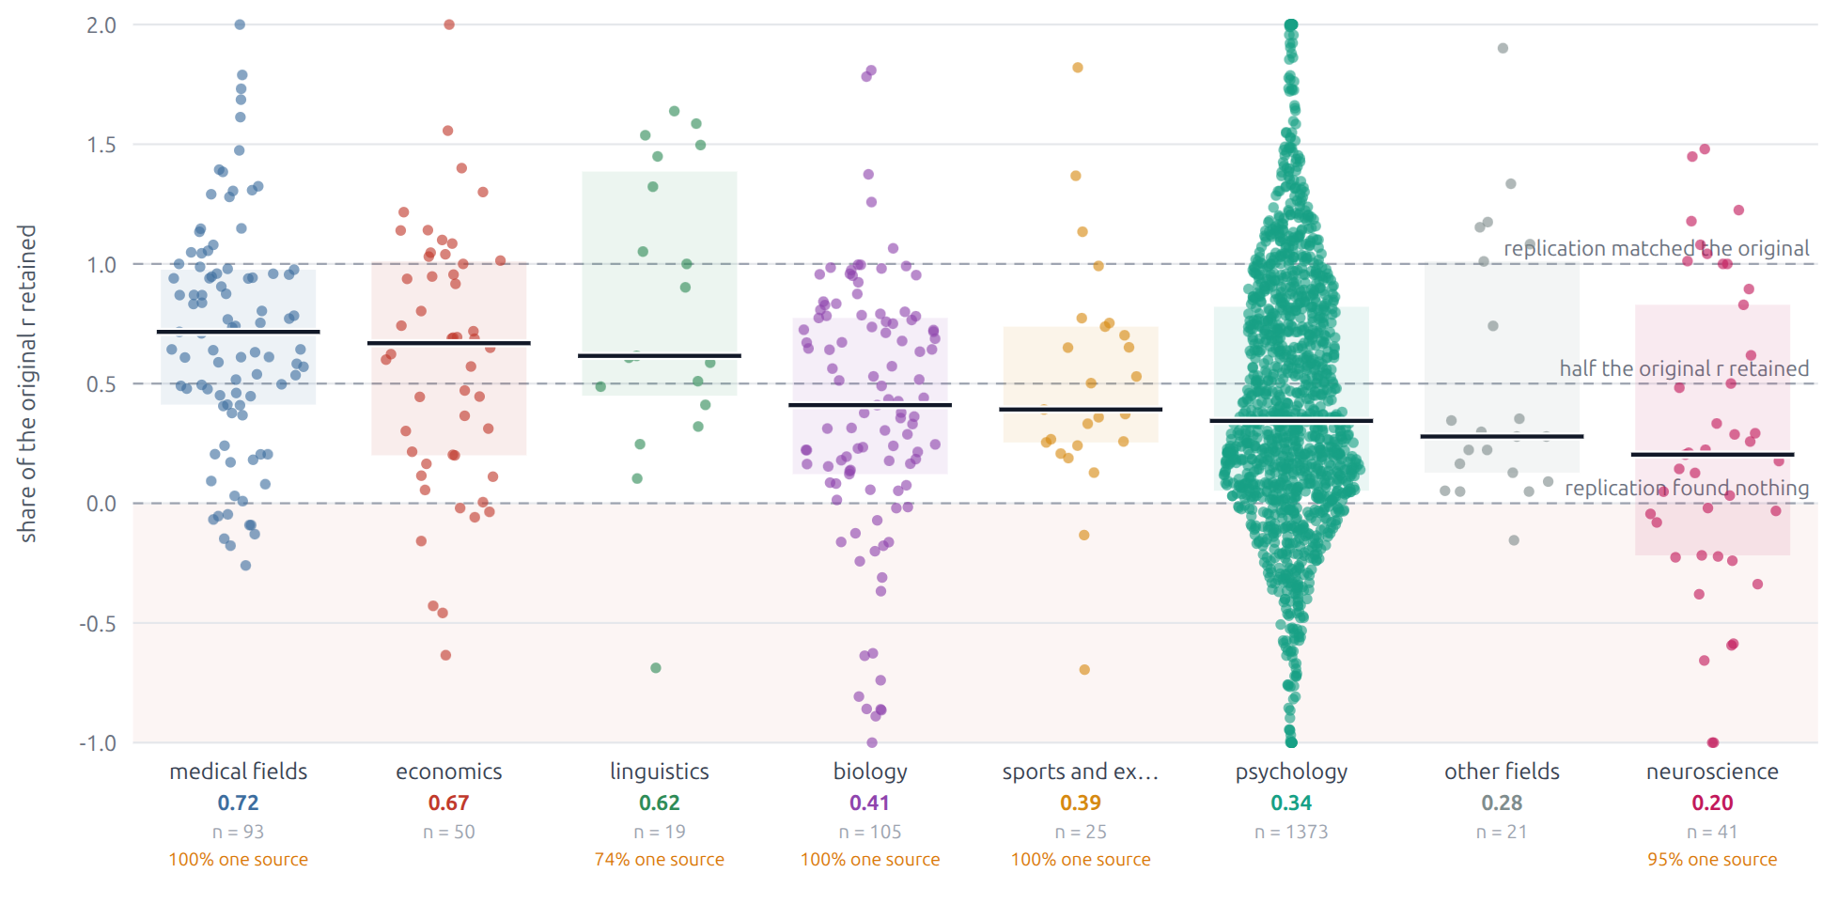This screenshot has height=904, width=1838.
Task: Click the '95% one source' note under neuroscience
Action: click(x=1712, y=859)
